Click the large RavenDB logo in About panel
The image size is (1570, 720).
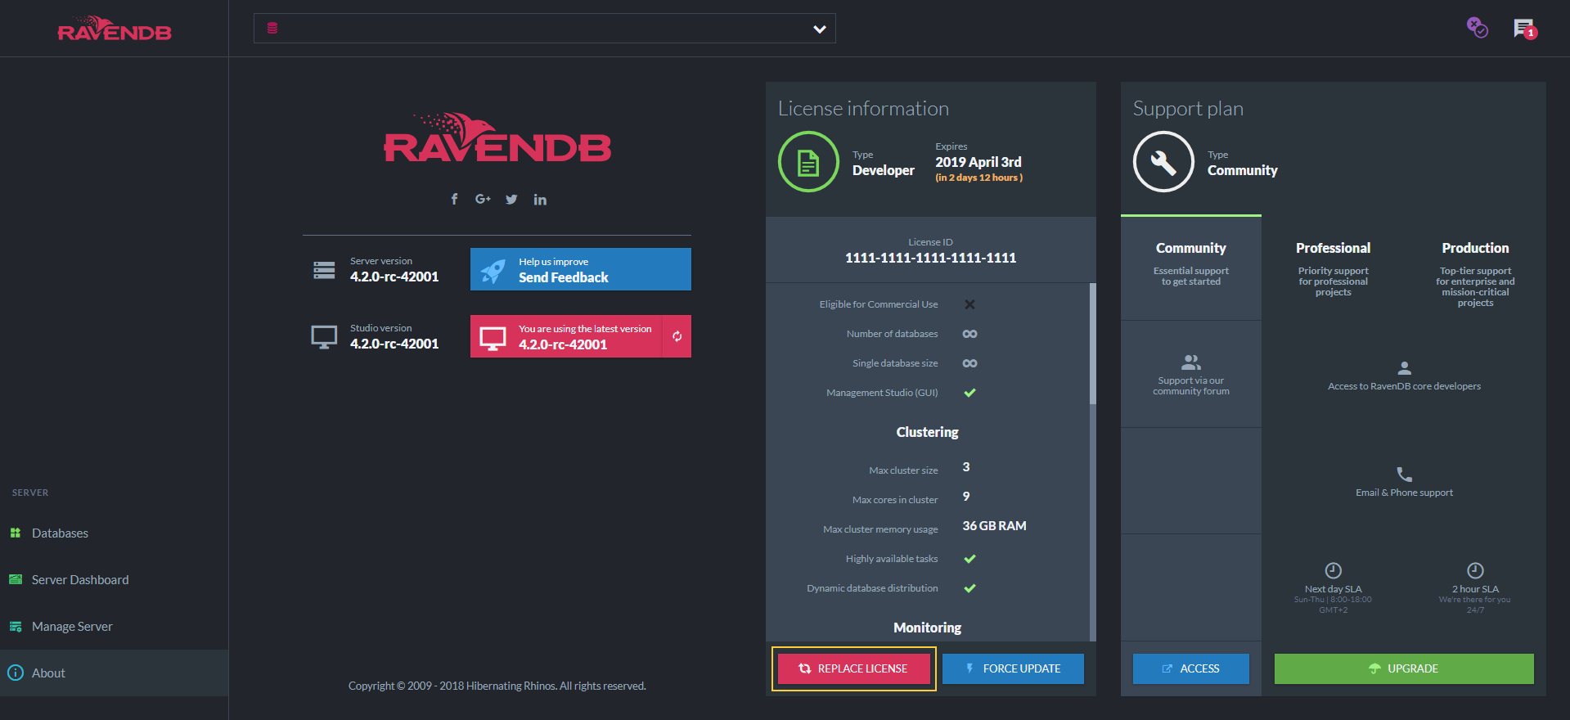[497, 137]
